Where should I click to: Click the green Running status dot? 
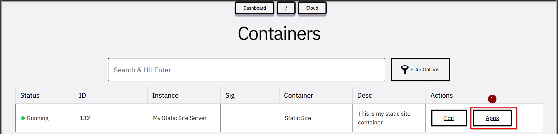(x=23, y=118)
